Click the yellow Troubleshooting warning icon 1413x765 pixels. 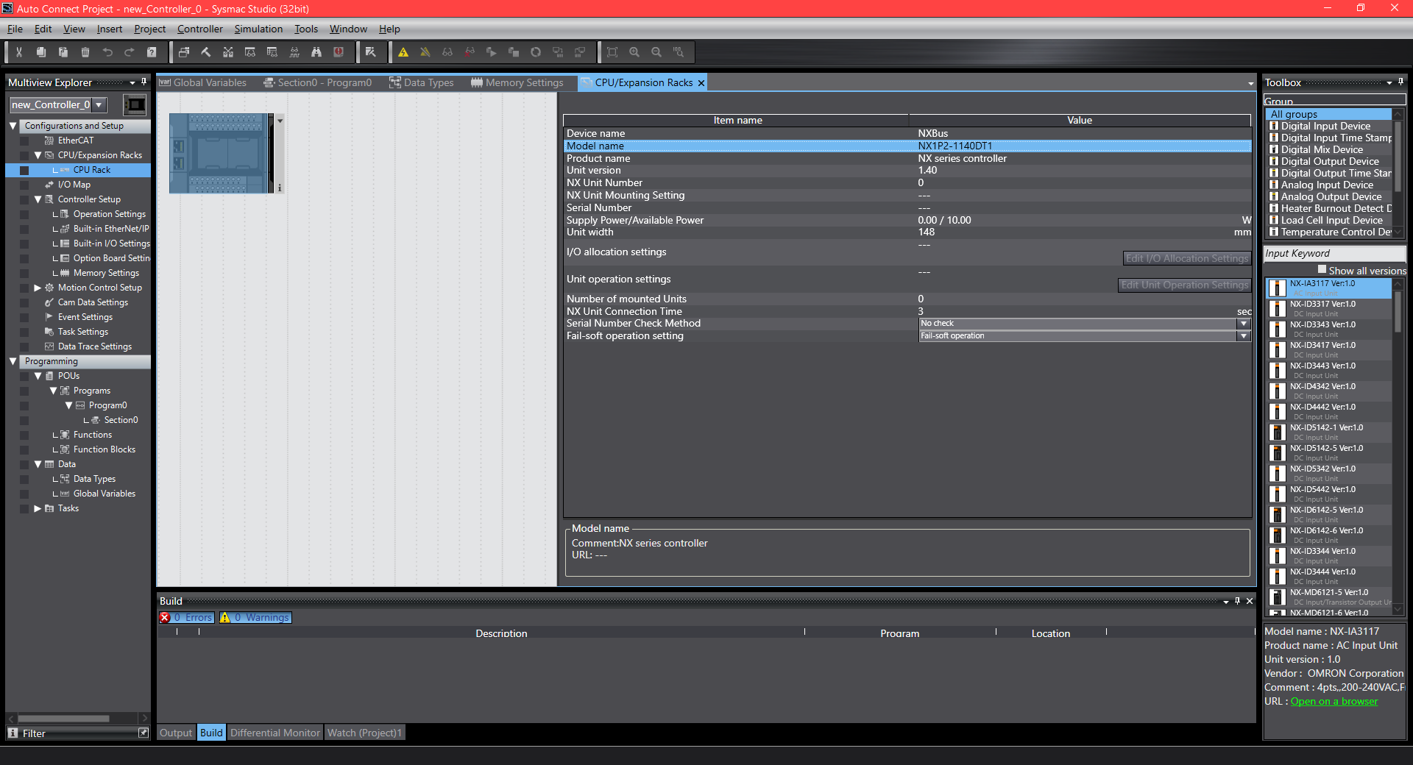point(403,52)
